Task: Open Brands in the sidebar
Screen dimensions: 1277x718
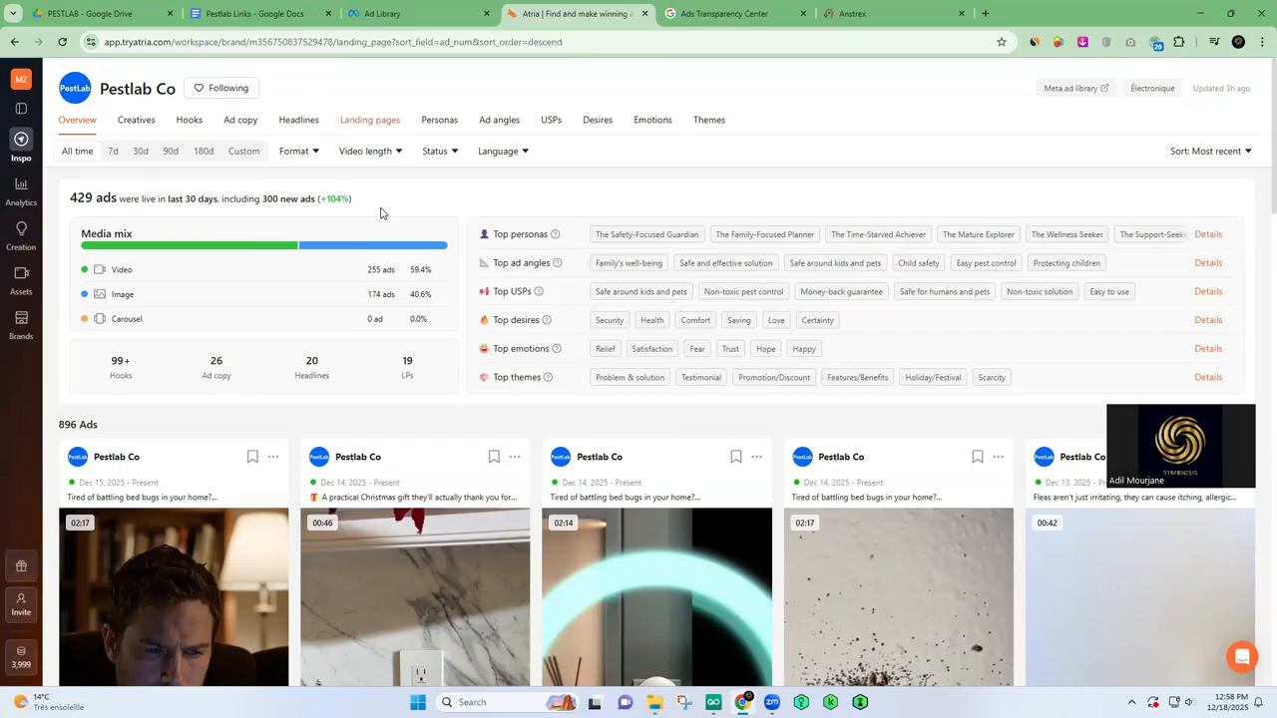Action: click(x=21, y=324)
